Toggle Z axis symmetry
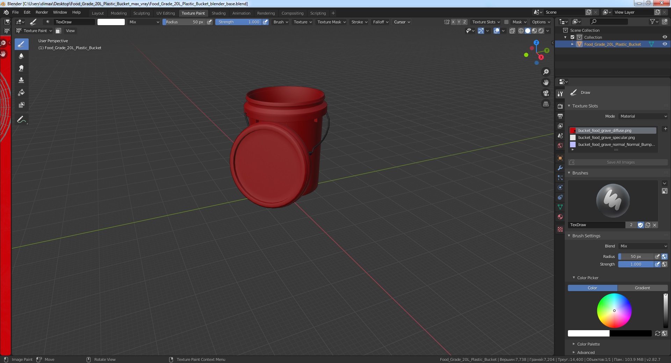Viewport: 671px width, 363px height. [x=464, y=22]
